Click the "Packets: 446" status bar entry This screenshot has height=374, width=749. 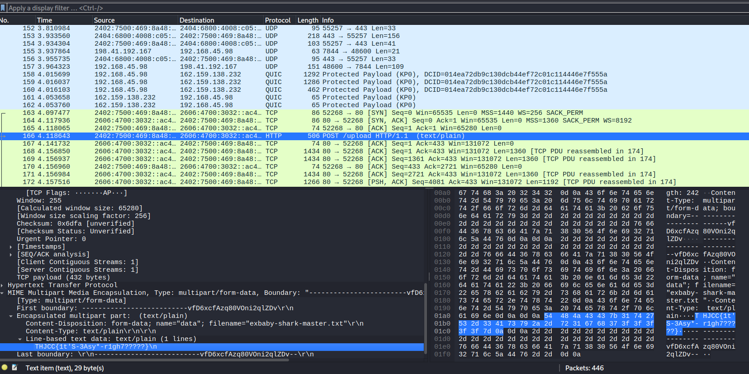tap(584, 368)
